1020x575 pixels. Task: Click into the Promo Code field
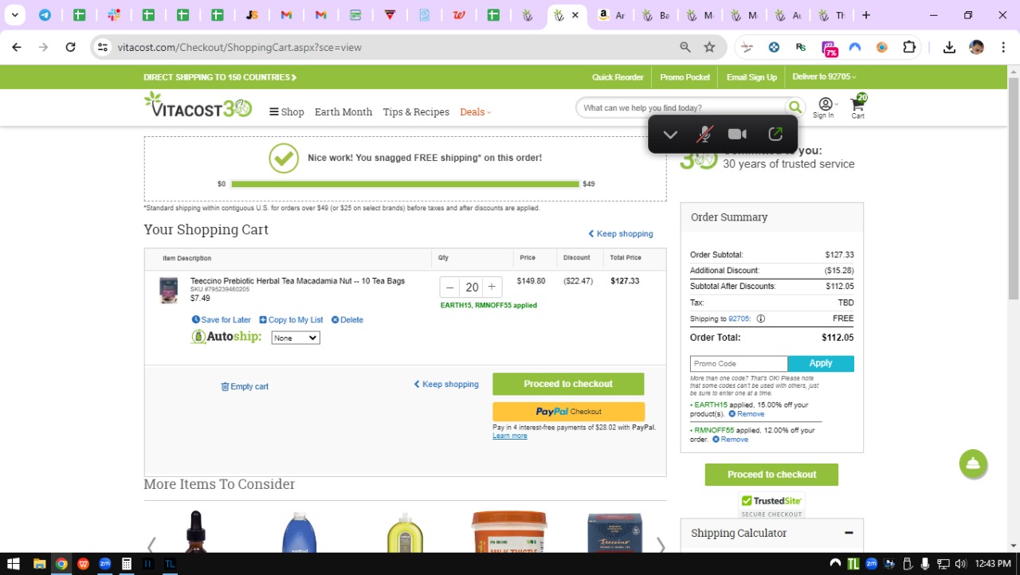pos(739,363)
